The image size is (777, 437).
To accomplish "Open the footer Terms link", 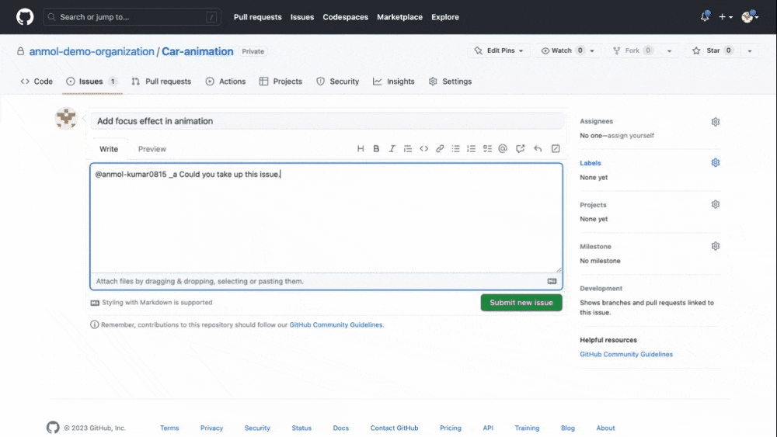I will 169,428.
